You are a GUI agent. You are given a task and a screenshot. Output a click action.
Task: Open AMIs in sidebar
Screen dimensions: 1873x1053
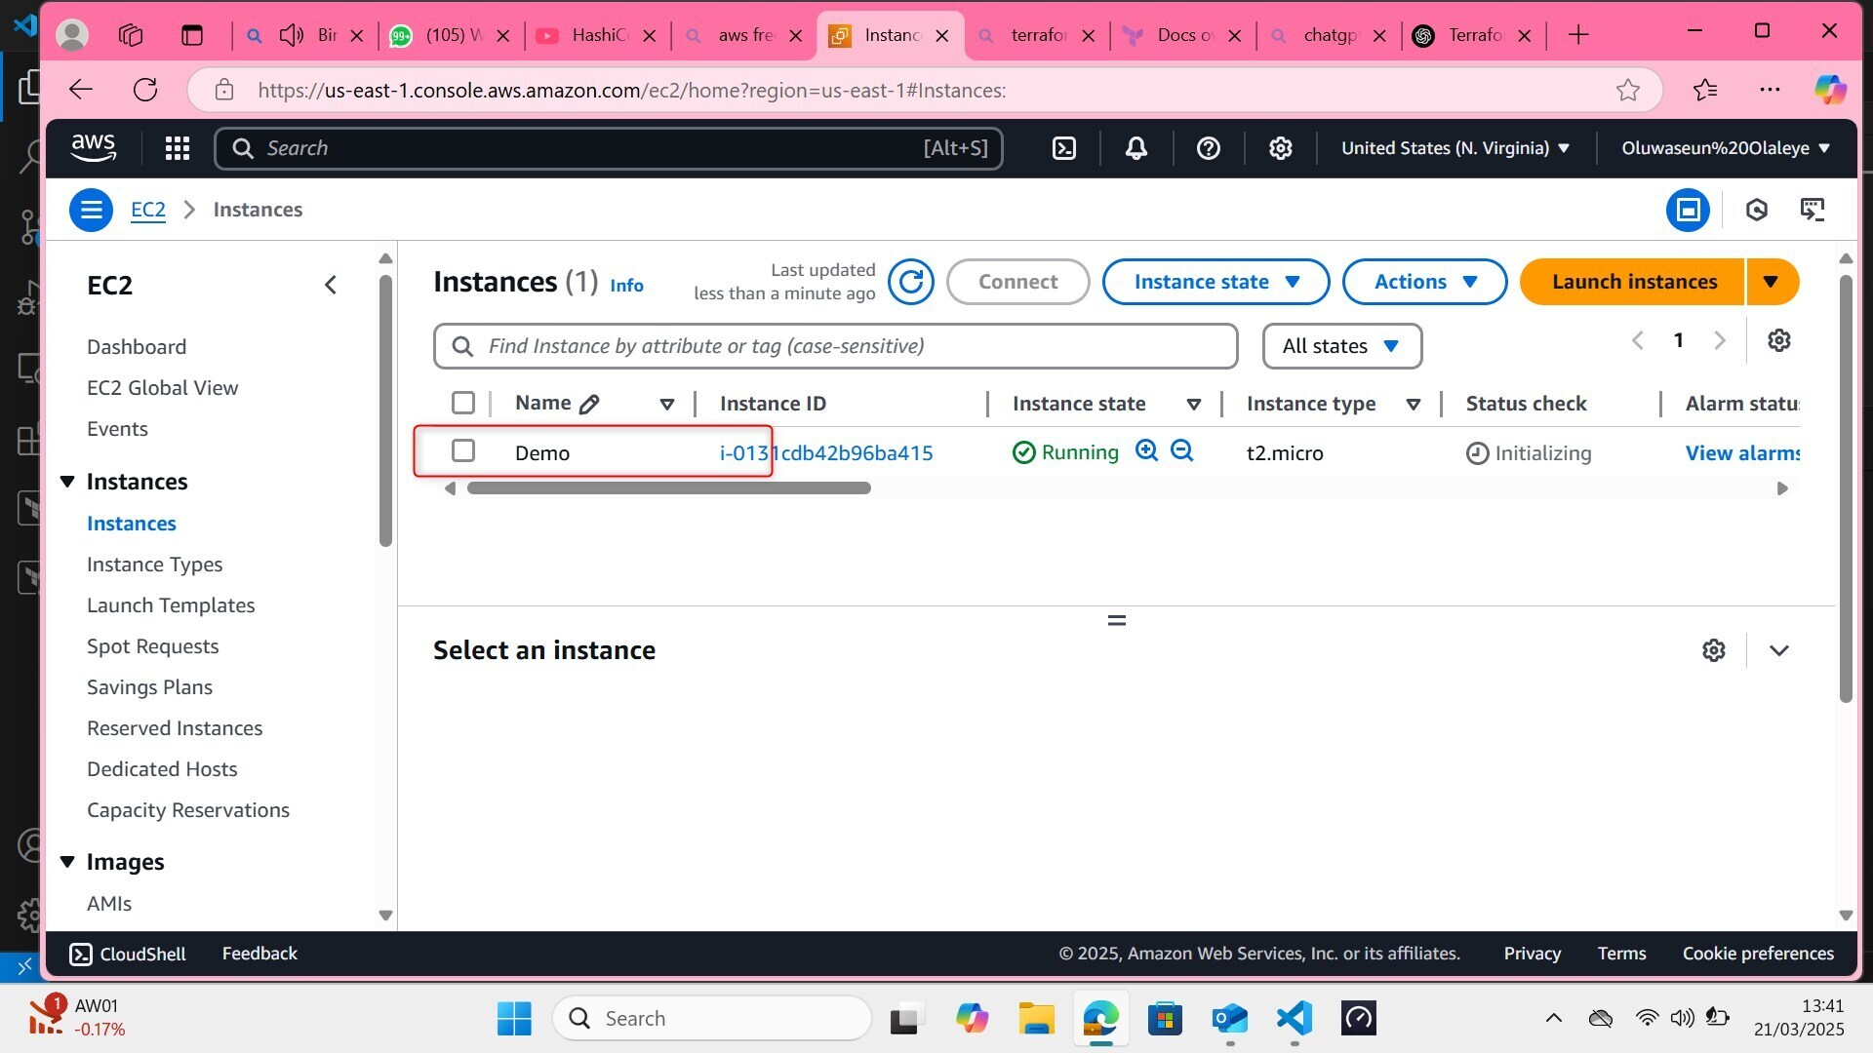click(109, 904)
